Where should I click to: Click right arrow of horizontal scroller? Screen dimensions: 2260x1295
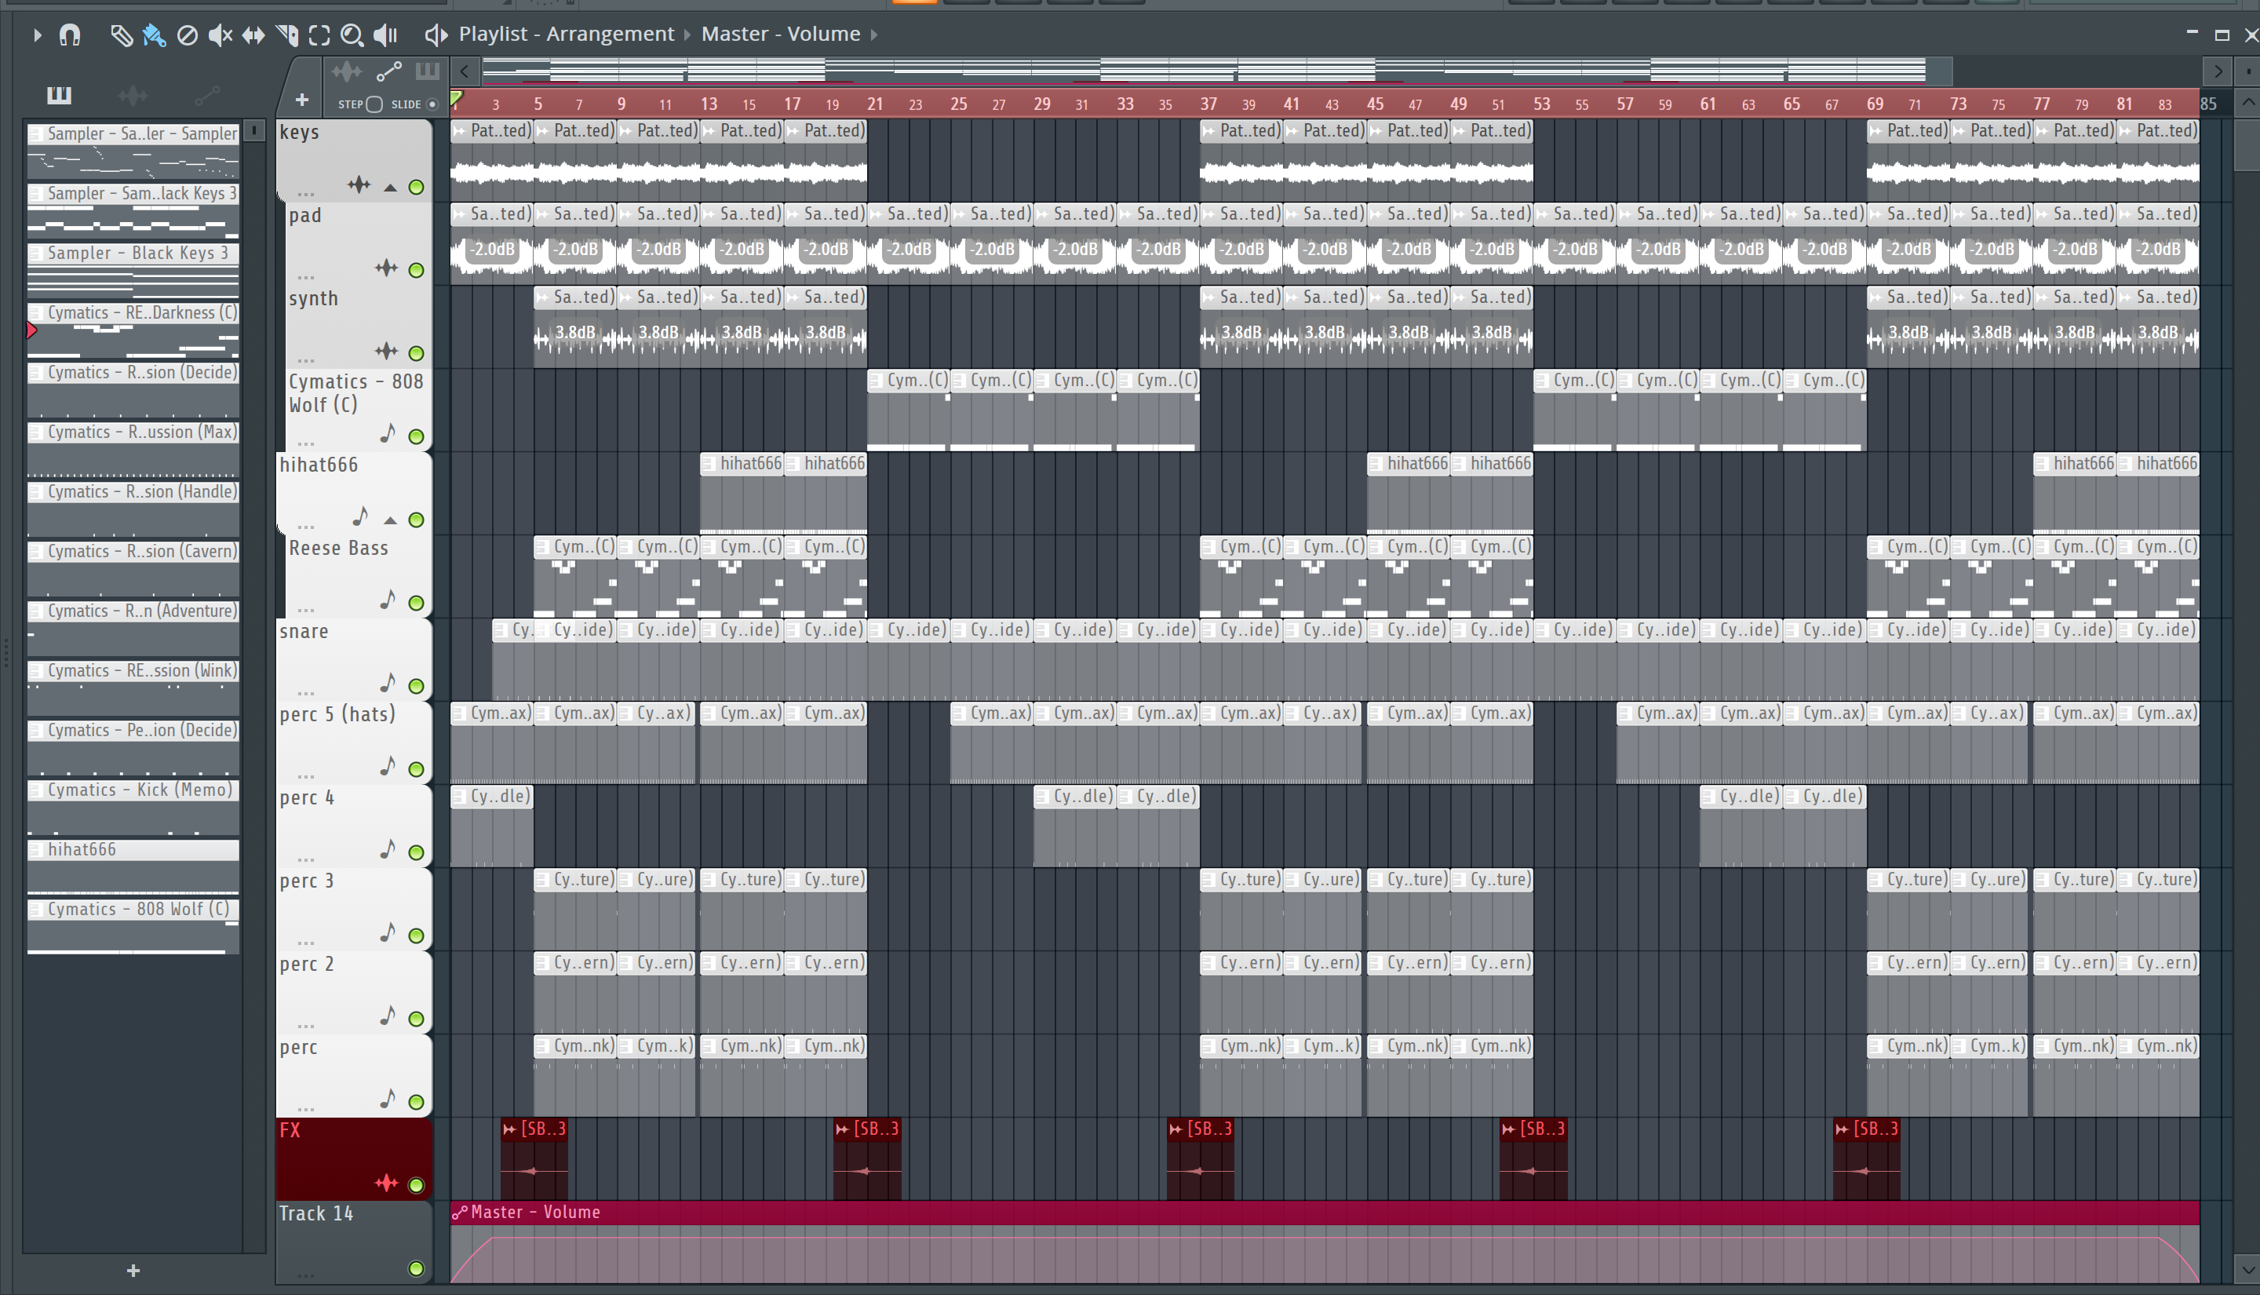2218,71
